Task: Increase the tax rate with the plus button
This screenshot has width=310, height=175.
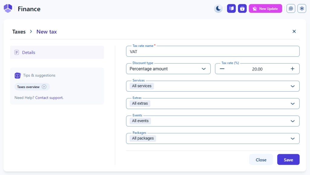Action: 292,69
